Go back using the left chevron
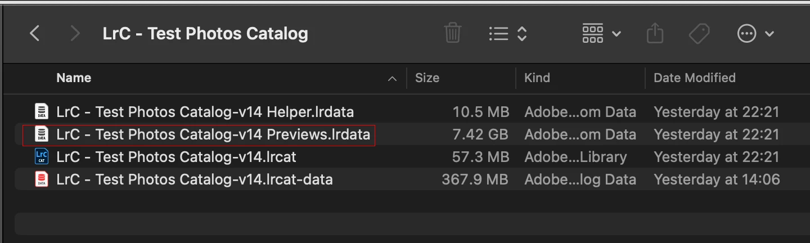810x243 pixels. coord(35,34)
